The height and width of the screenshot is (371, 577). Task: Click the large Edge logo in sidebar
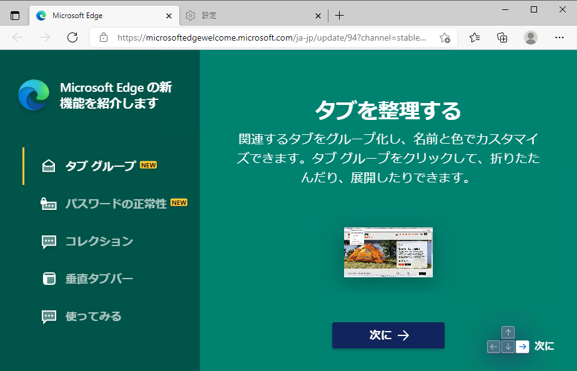click(34, 95)
